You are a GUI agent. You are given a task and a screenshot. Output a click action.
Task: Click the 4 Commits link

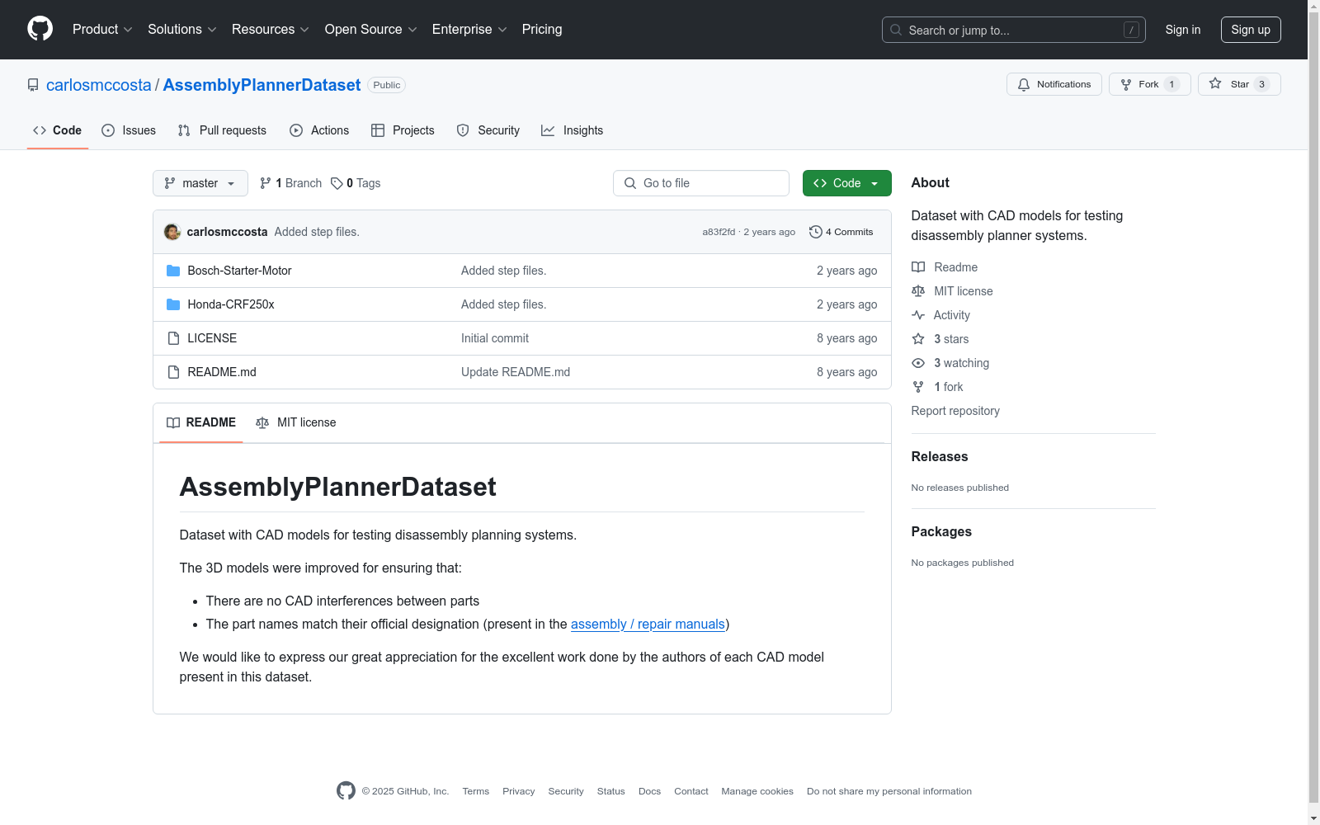coord(841,232)
